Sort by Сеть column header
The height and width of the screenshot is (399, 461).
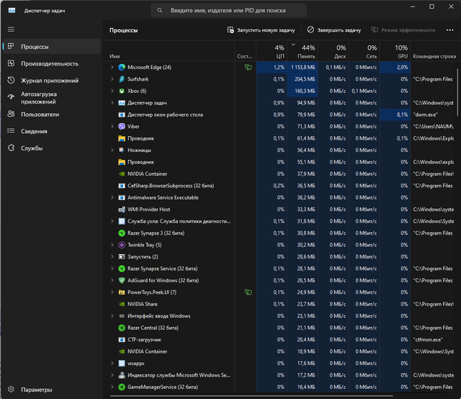point(364,51)
